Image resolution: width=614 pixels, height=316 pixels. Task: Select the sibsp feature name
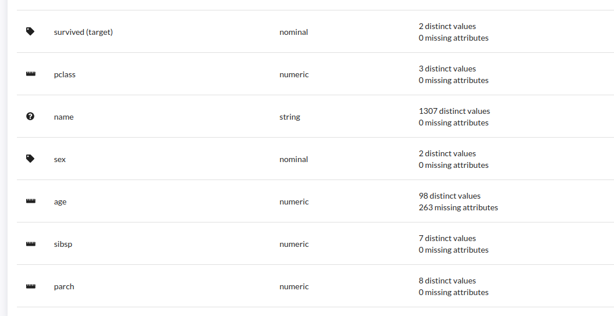[63, 244]
